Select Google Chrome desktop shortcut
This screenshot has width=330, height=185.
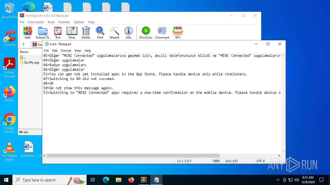pyautogui.click(x=10, y=123)
